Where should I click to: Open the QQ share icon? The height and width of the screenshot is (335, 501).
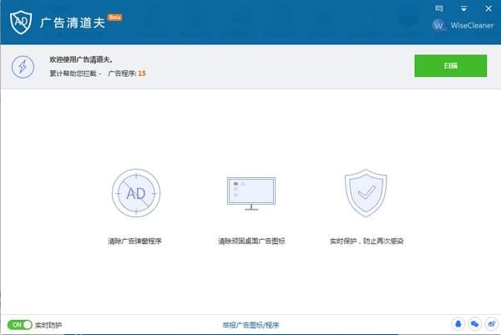coord(458,323)
